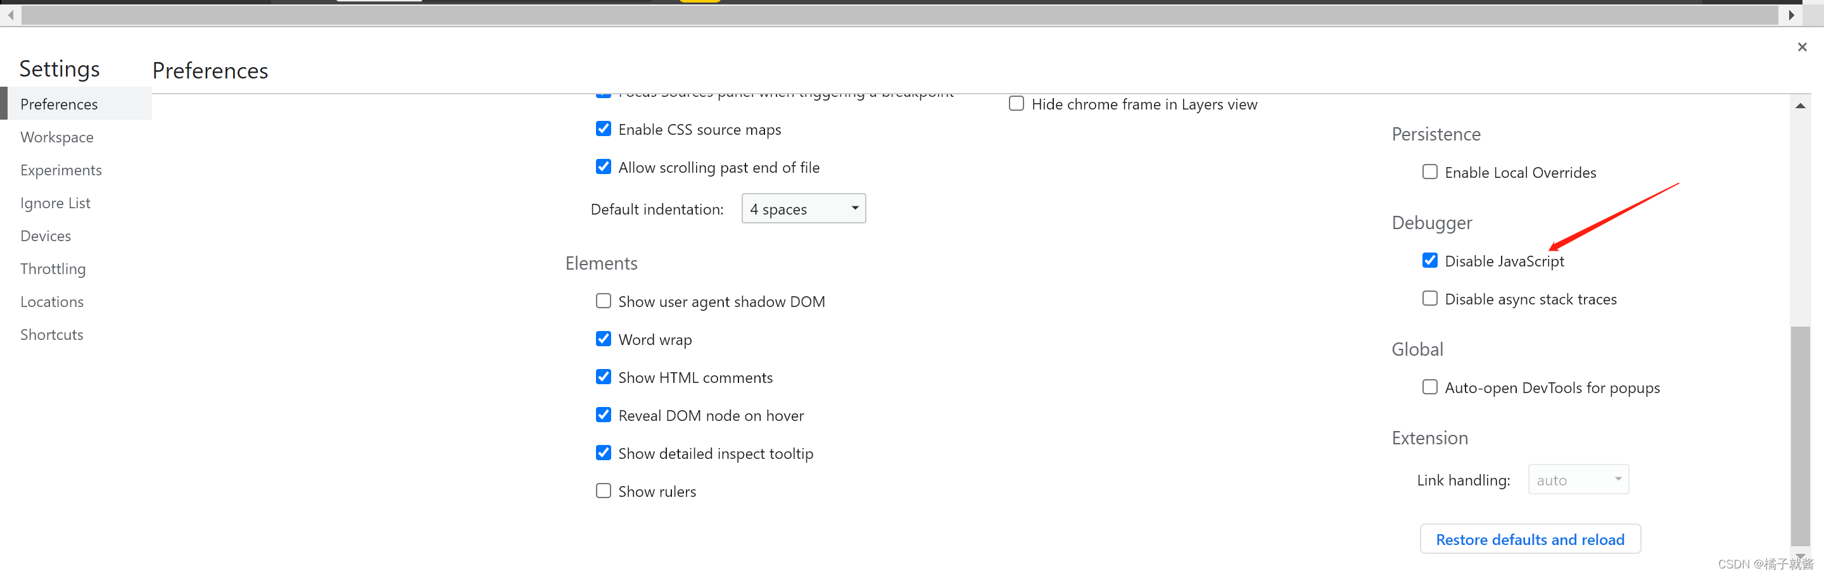
Task: Enable Show user agent shadow DOM
Action: (x=604, y=301)
